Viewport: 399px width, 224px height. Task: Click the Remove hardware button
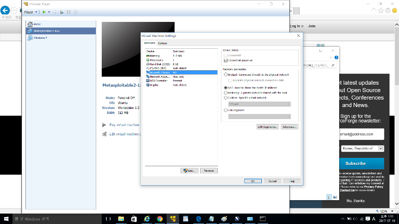click(x=208, y=171)
